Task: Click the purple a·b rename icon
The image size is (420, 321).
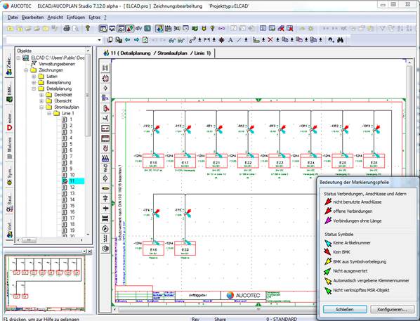Action: point(221,28)
